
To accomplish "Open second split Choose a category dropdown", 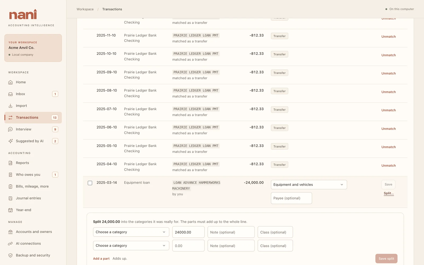I will pyautogui.click(x=131, y=246).
